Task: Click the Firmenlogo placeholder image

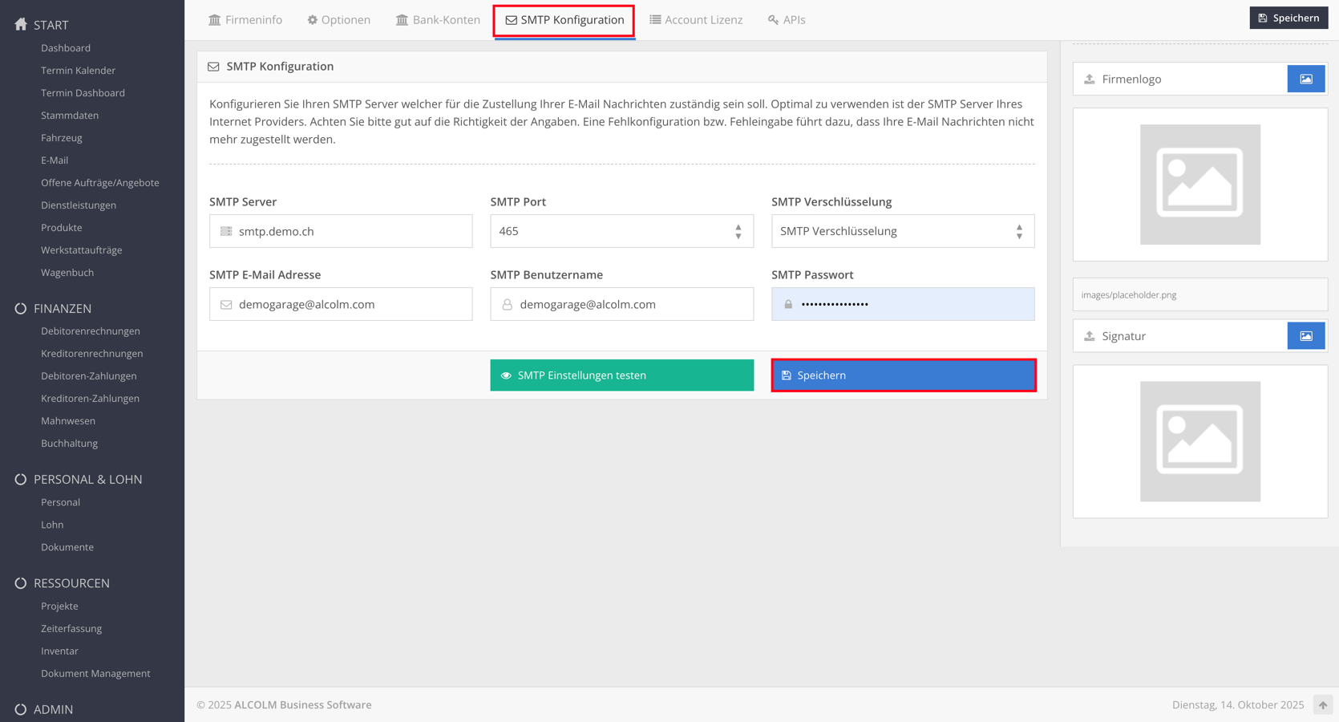Action: pyautogui.click(x=1199, y=185)
